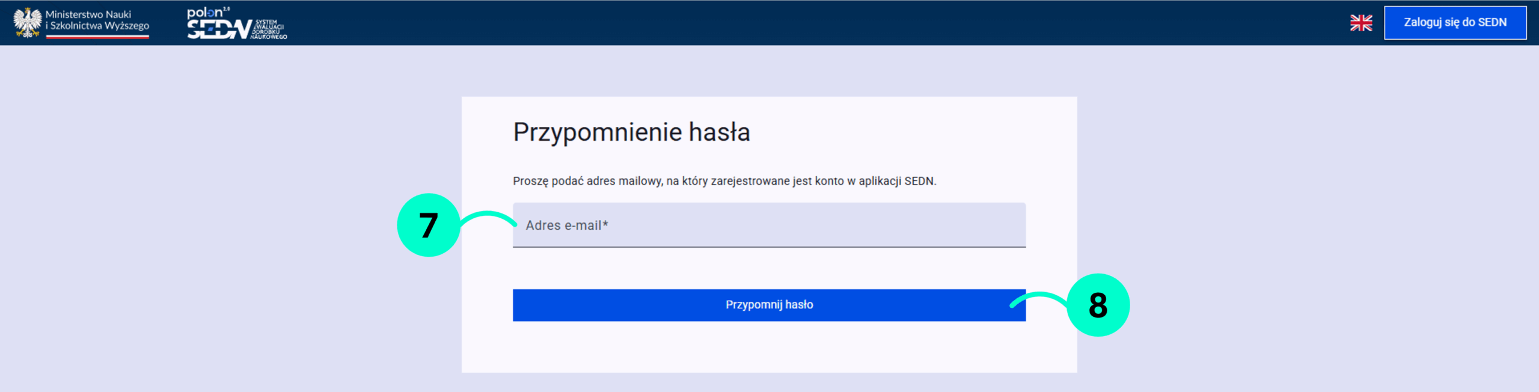1539x392 pixels.
Task: Click the Polish eagle emblem icon
Action: coord(27,22)
